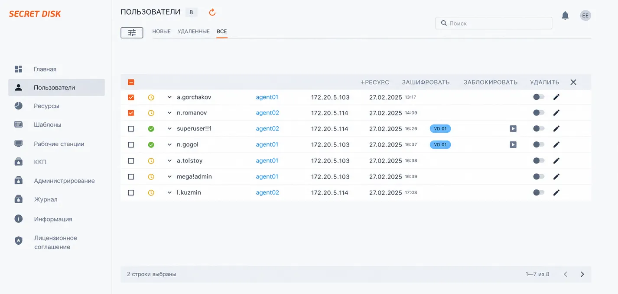Open the EE user avatar menu

[585, 16]
